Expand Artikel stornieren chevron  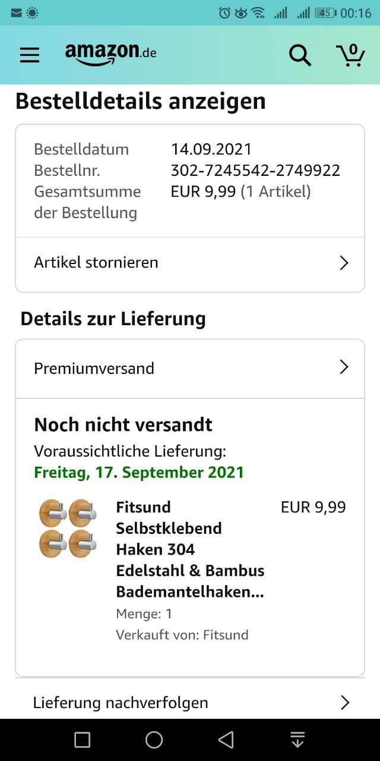[344, 263]
